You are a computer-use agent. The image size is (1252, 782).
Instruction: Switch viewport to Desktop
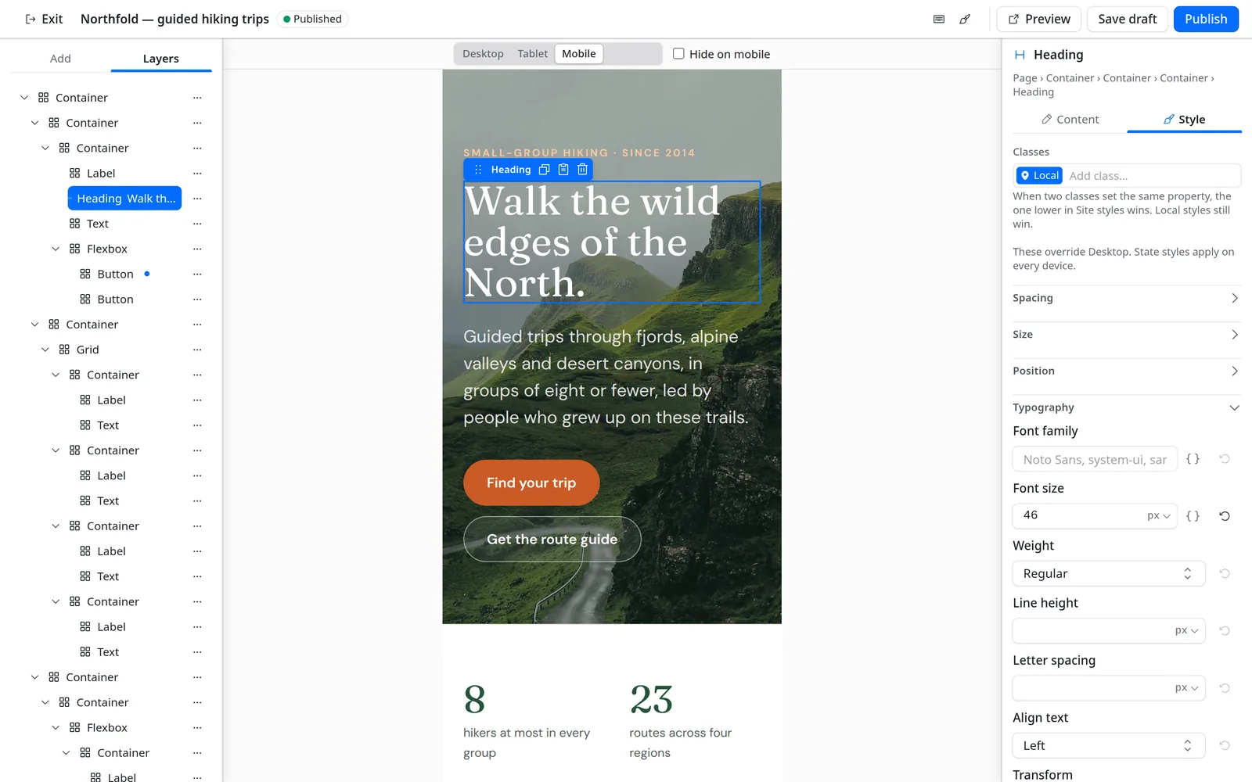point(483,54)
